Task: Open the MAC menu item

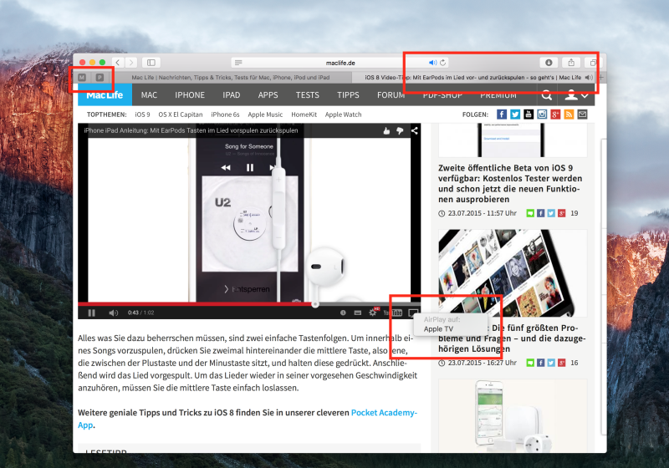Action: point(149,95)
